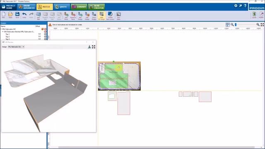The image size is (265, 149).
Task: Select the yellow highlighted piece on slab
Action: pyautogui.click(x=119, y=67)
